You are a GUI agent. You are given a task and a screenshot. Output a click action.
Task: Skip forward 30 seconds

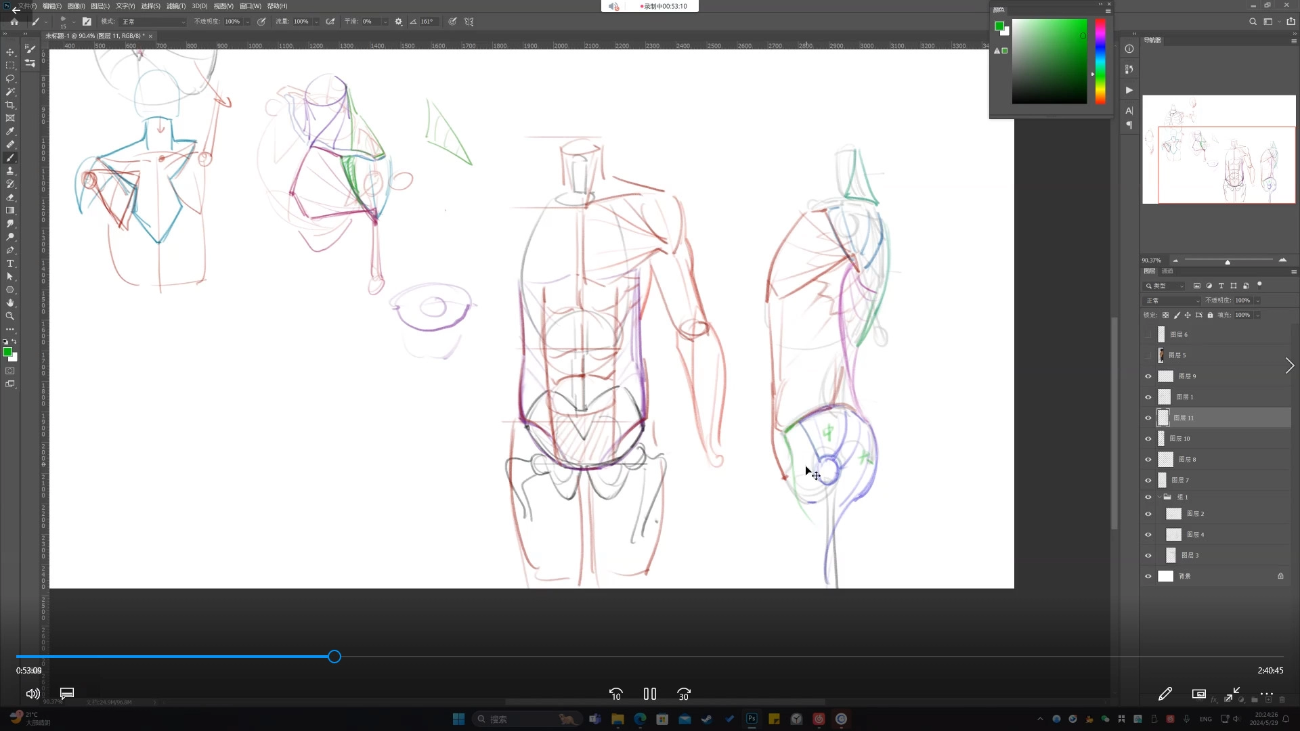[683, 694]
